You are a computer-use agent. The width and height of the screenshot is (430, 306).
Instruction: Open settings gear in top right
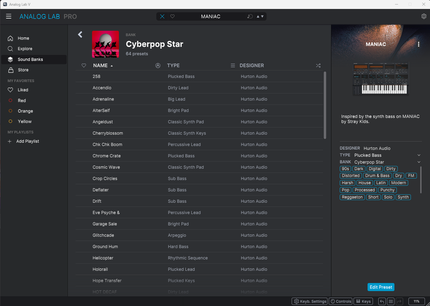point(424,16)
